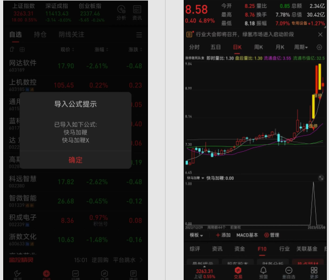This screenshot has width=329, height=280.
Task: Tap the 自选 plus icon in bottom nav
Action: pyautogui.click(x=46, y=274)
